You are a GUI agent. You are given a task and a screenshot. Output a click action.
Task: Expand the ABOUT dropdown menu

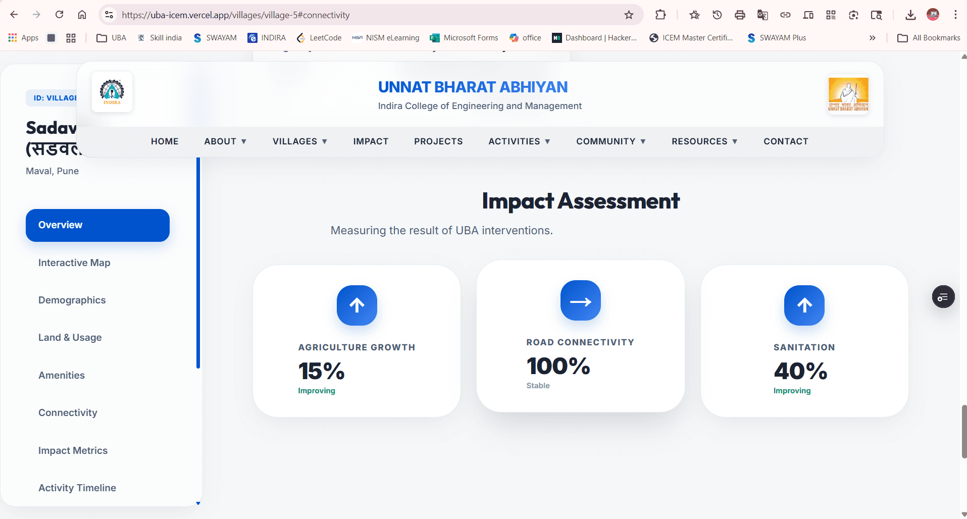(225, 141)
